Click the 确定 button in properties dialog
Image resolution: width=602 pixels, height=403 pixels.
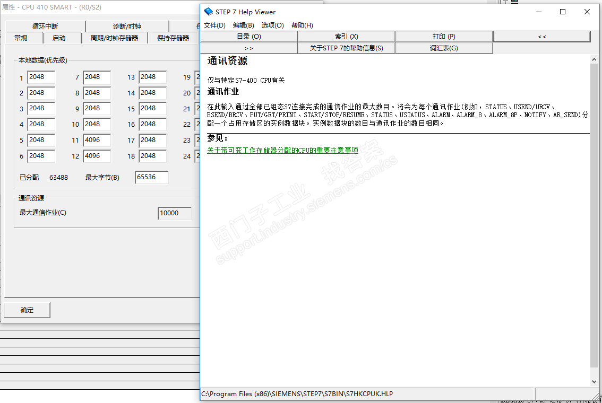click(x=27, y=310)
